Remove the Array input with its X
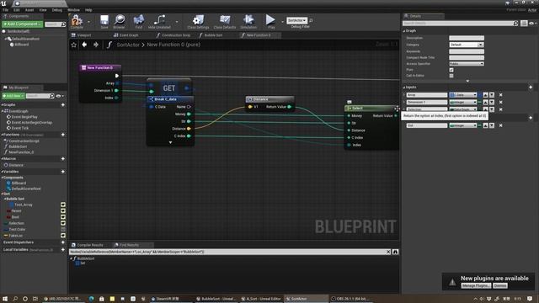This screenshot has width=539, height=303. tap(501, 95)
